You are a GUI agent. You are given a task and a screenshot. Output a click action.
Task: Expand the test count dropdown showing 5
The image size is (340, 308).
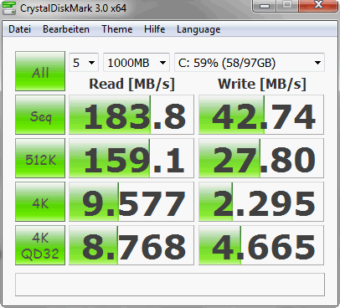(x=84, y=63)
